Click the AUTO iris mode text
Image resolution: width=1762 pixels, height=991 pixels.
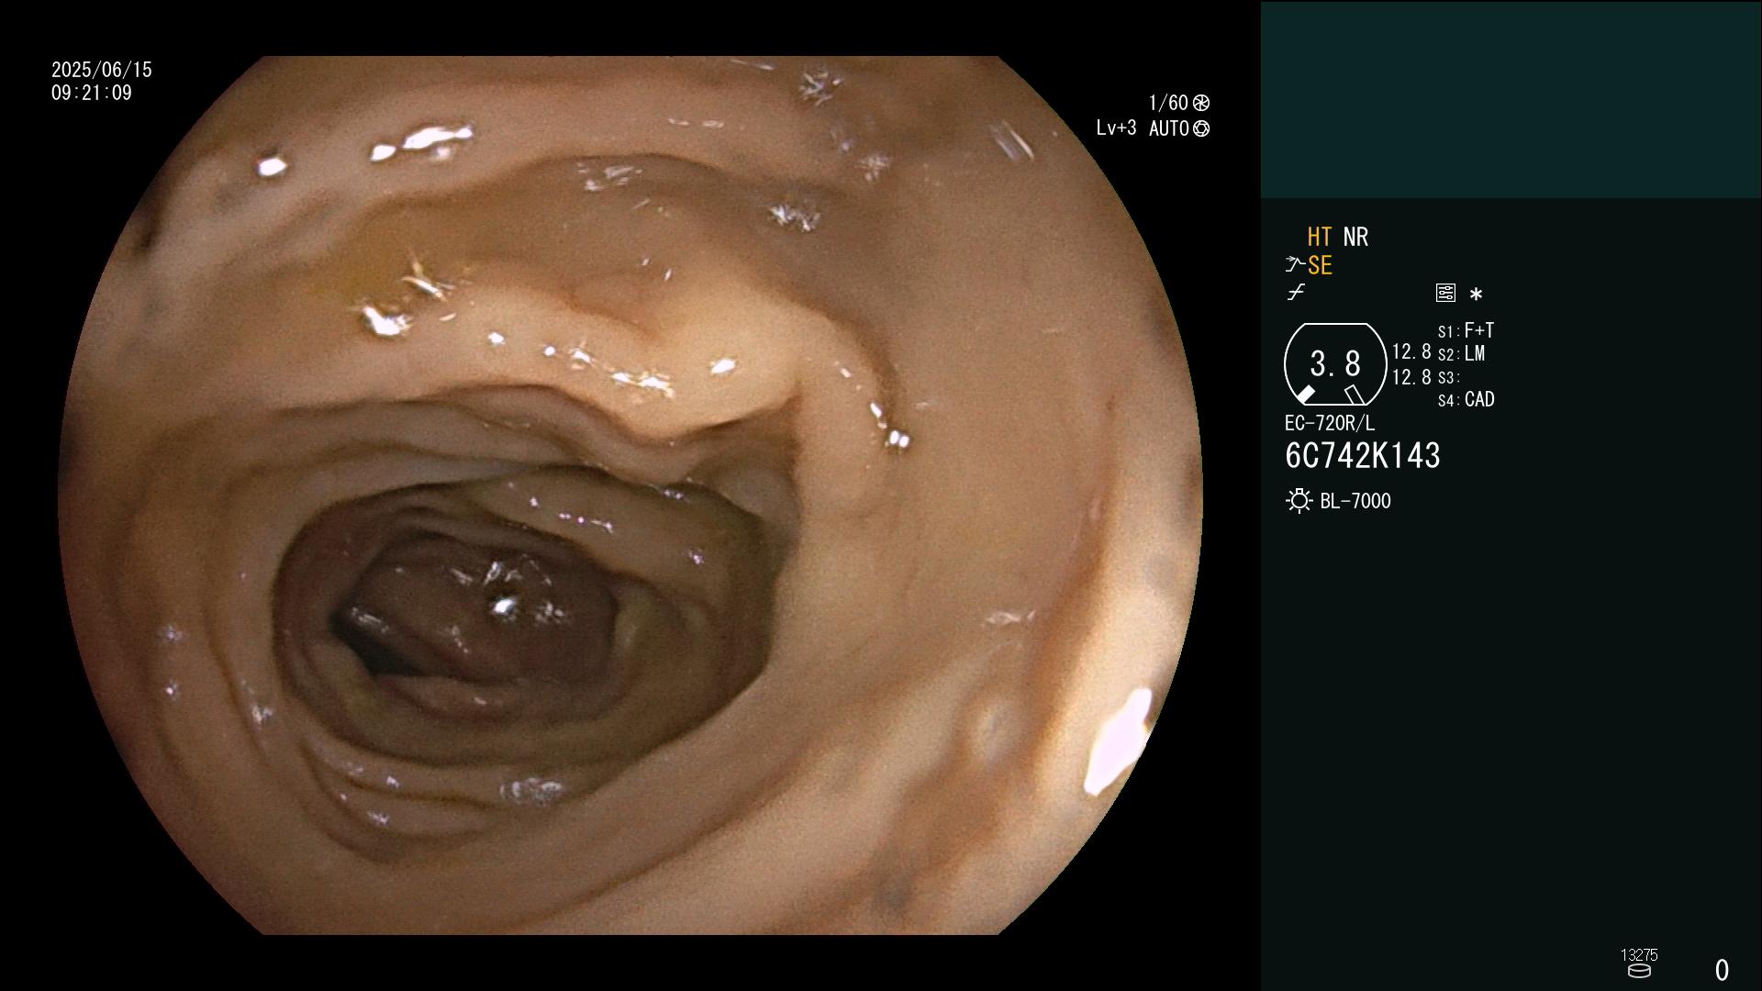click(1169, 128)
